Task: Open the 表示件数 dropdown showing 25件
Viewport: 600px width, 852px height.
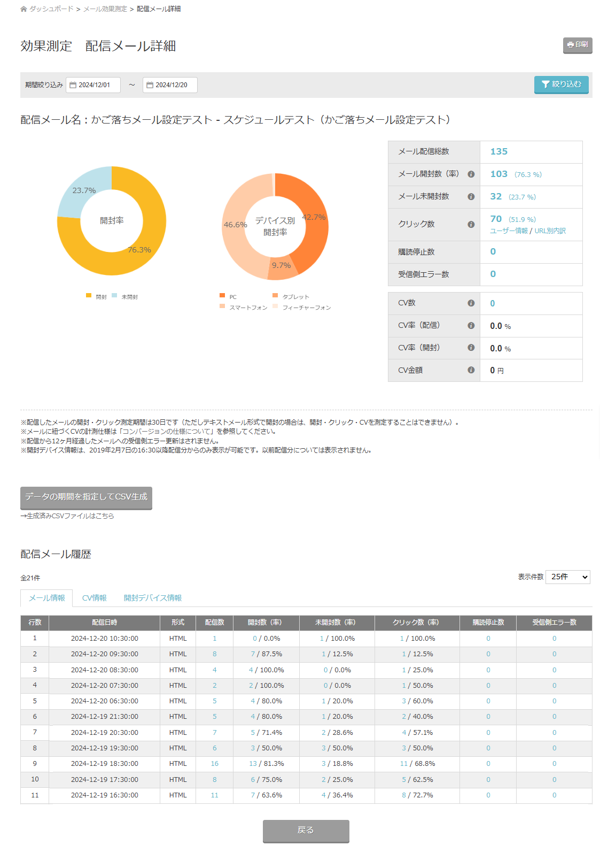Action: pos(567,577)
